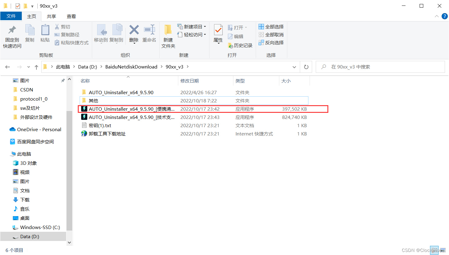Image resolution: width=449 pixels, height=255 pixels.
Task: Click the navigation pane scroll up arrow
Action: pos(69,79)
